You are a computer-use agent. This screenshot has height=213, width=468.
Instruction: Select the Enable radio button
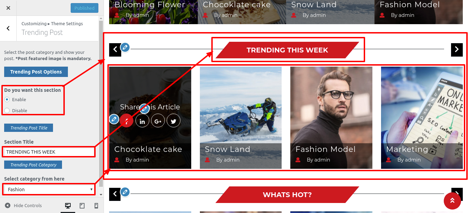[7, 99]
